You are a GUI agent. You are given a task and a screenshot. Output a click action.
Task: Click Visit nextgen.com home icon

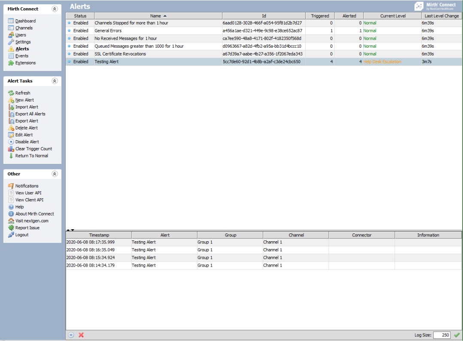point(11,221)
